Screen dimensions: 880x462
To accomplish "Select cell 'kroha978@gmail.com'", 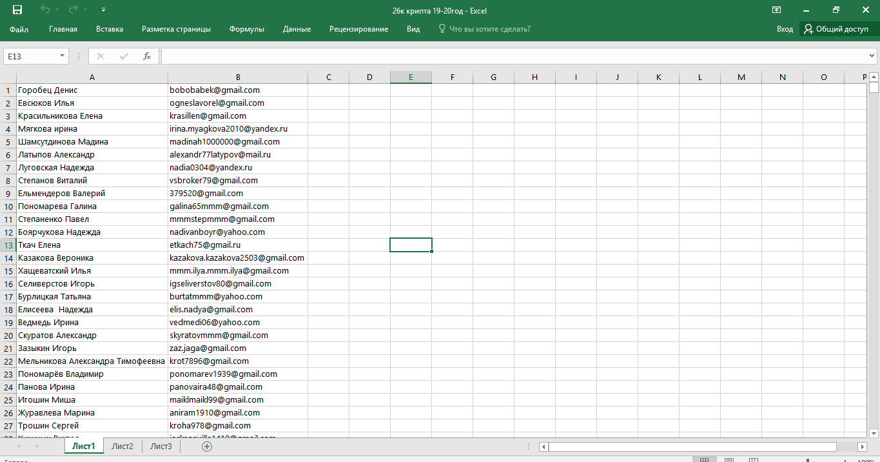I will (x=238, y=426).
